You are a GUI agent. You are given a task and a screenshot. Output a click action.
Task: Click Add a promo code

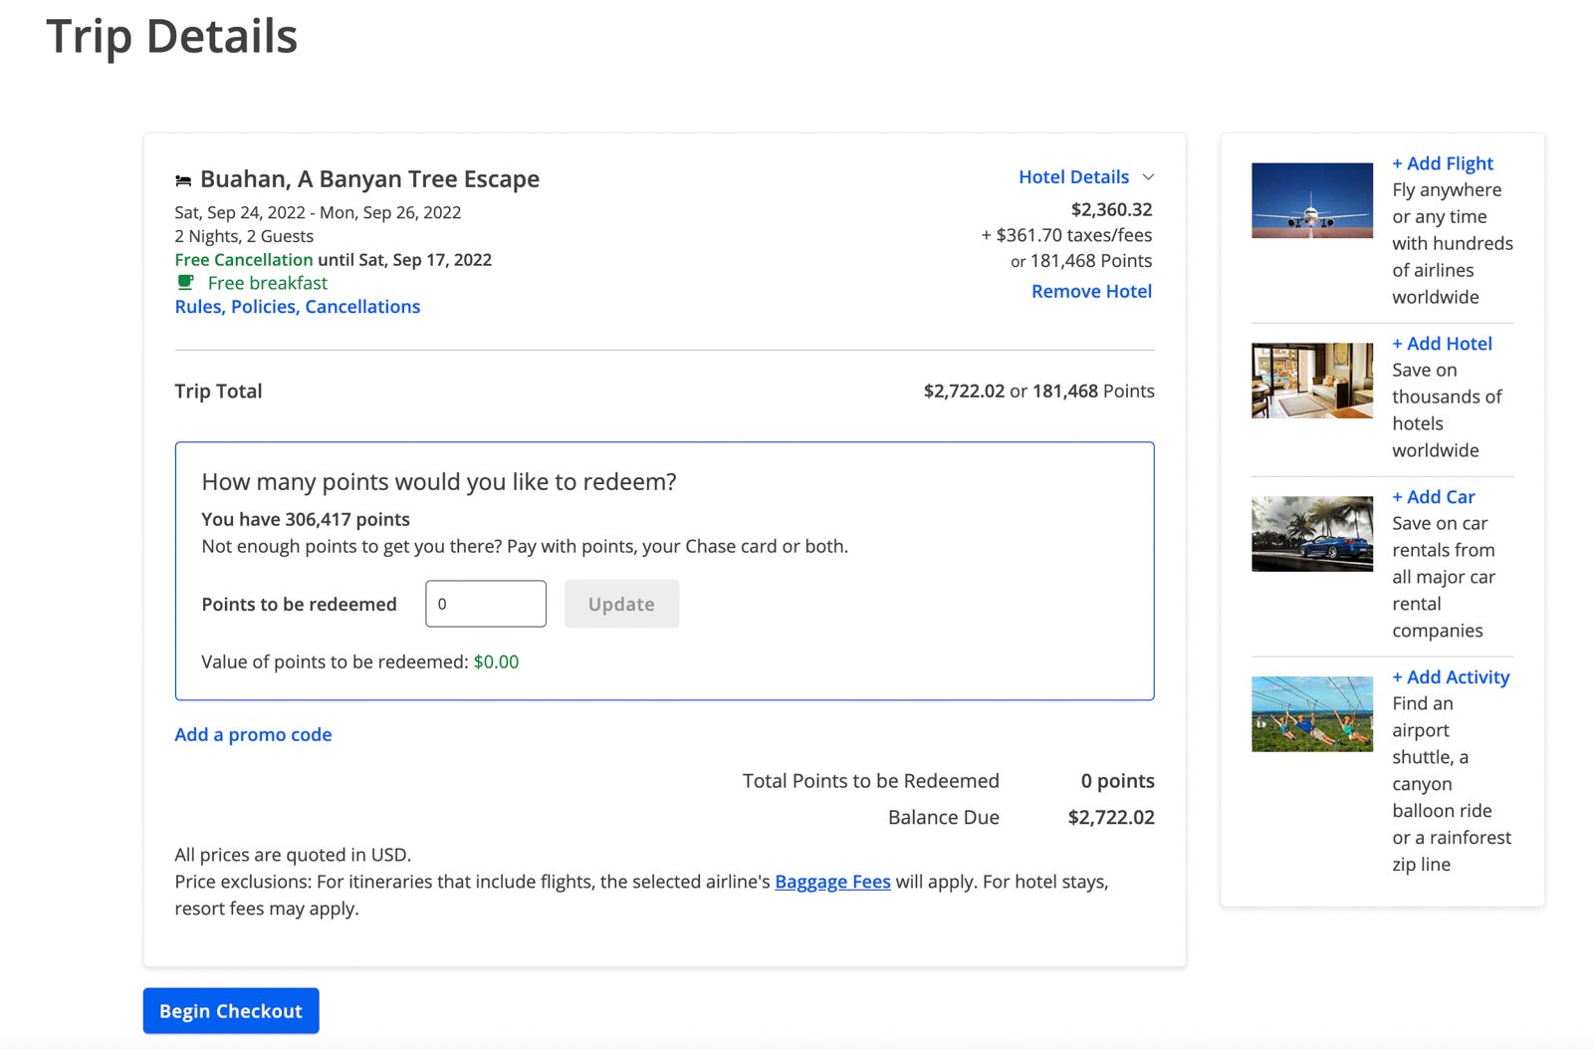[253, 735]
